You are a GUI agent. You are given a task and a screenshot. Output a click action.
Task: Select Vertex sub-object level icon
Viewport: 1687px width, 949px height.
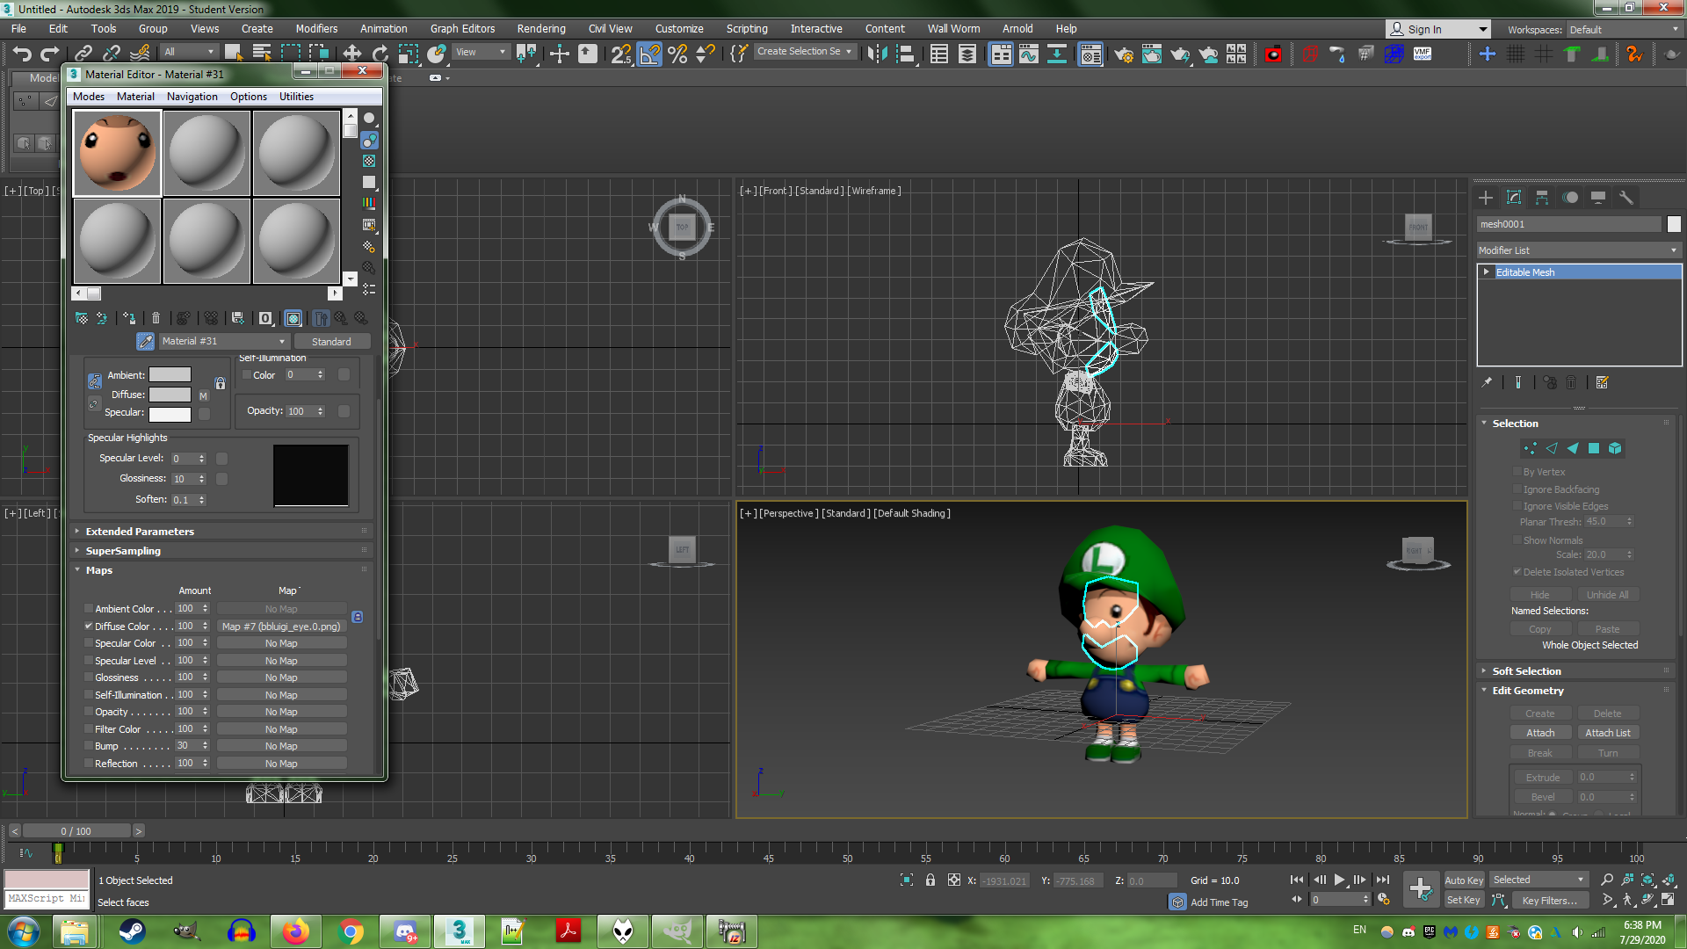1530,448
